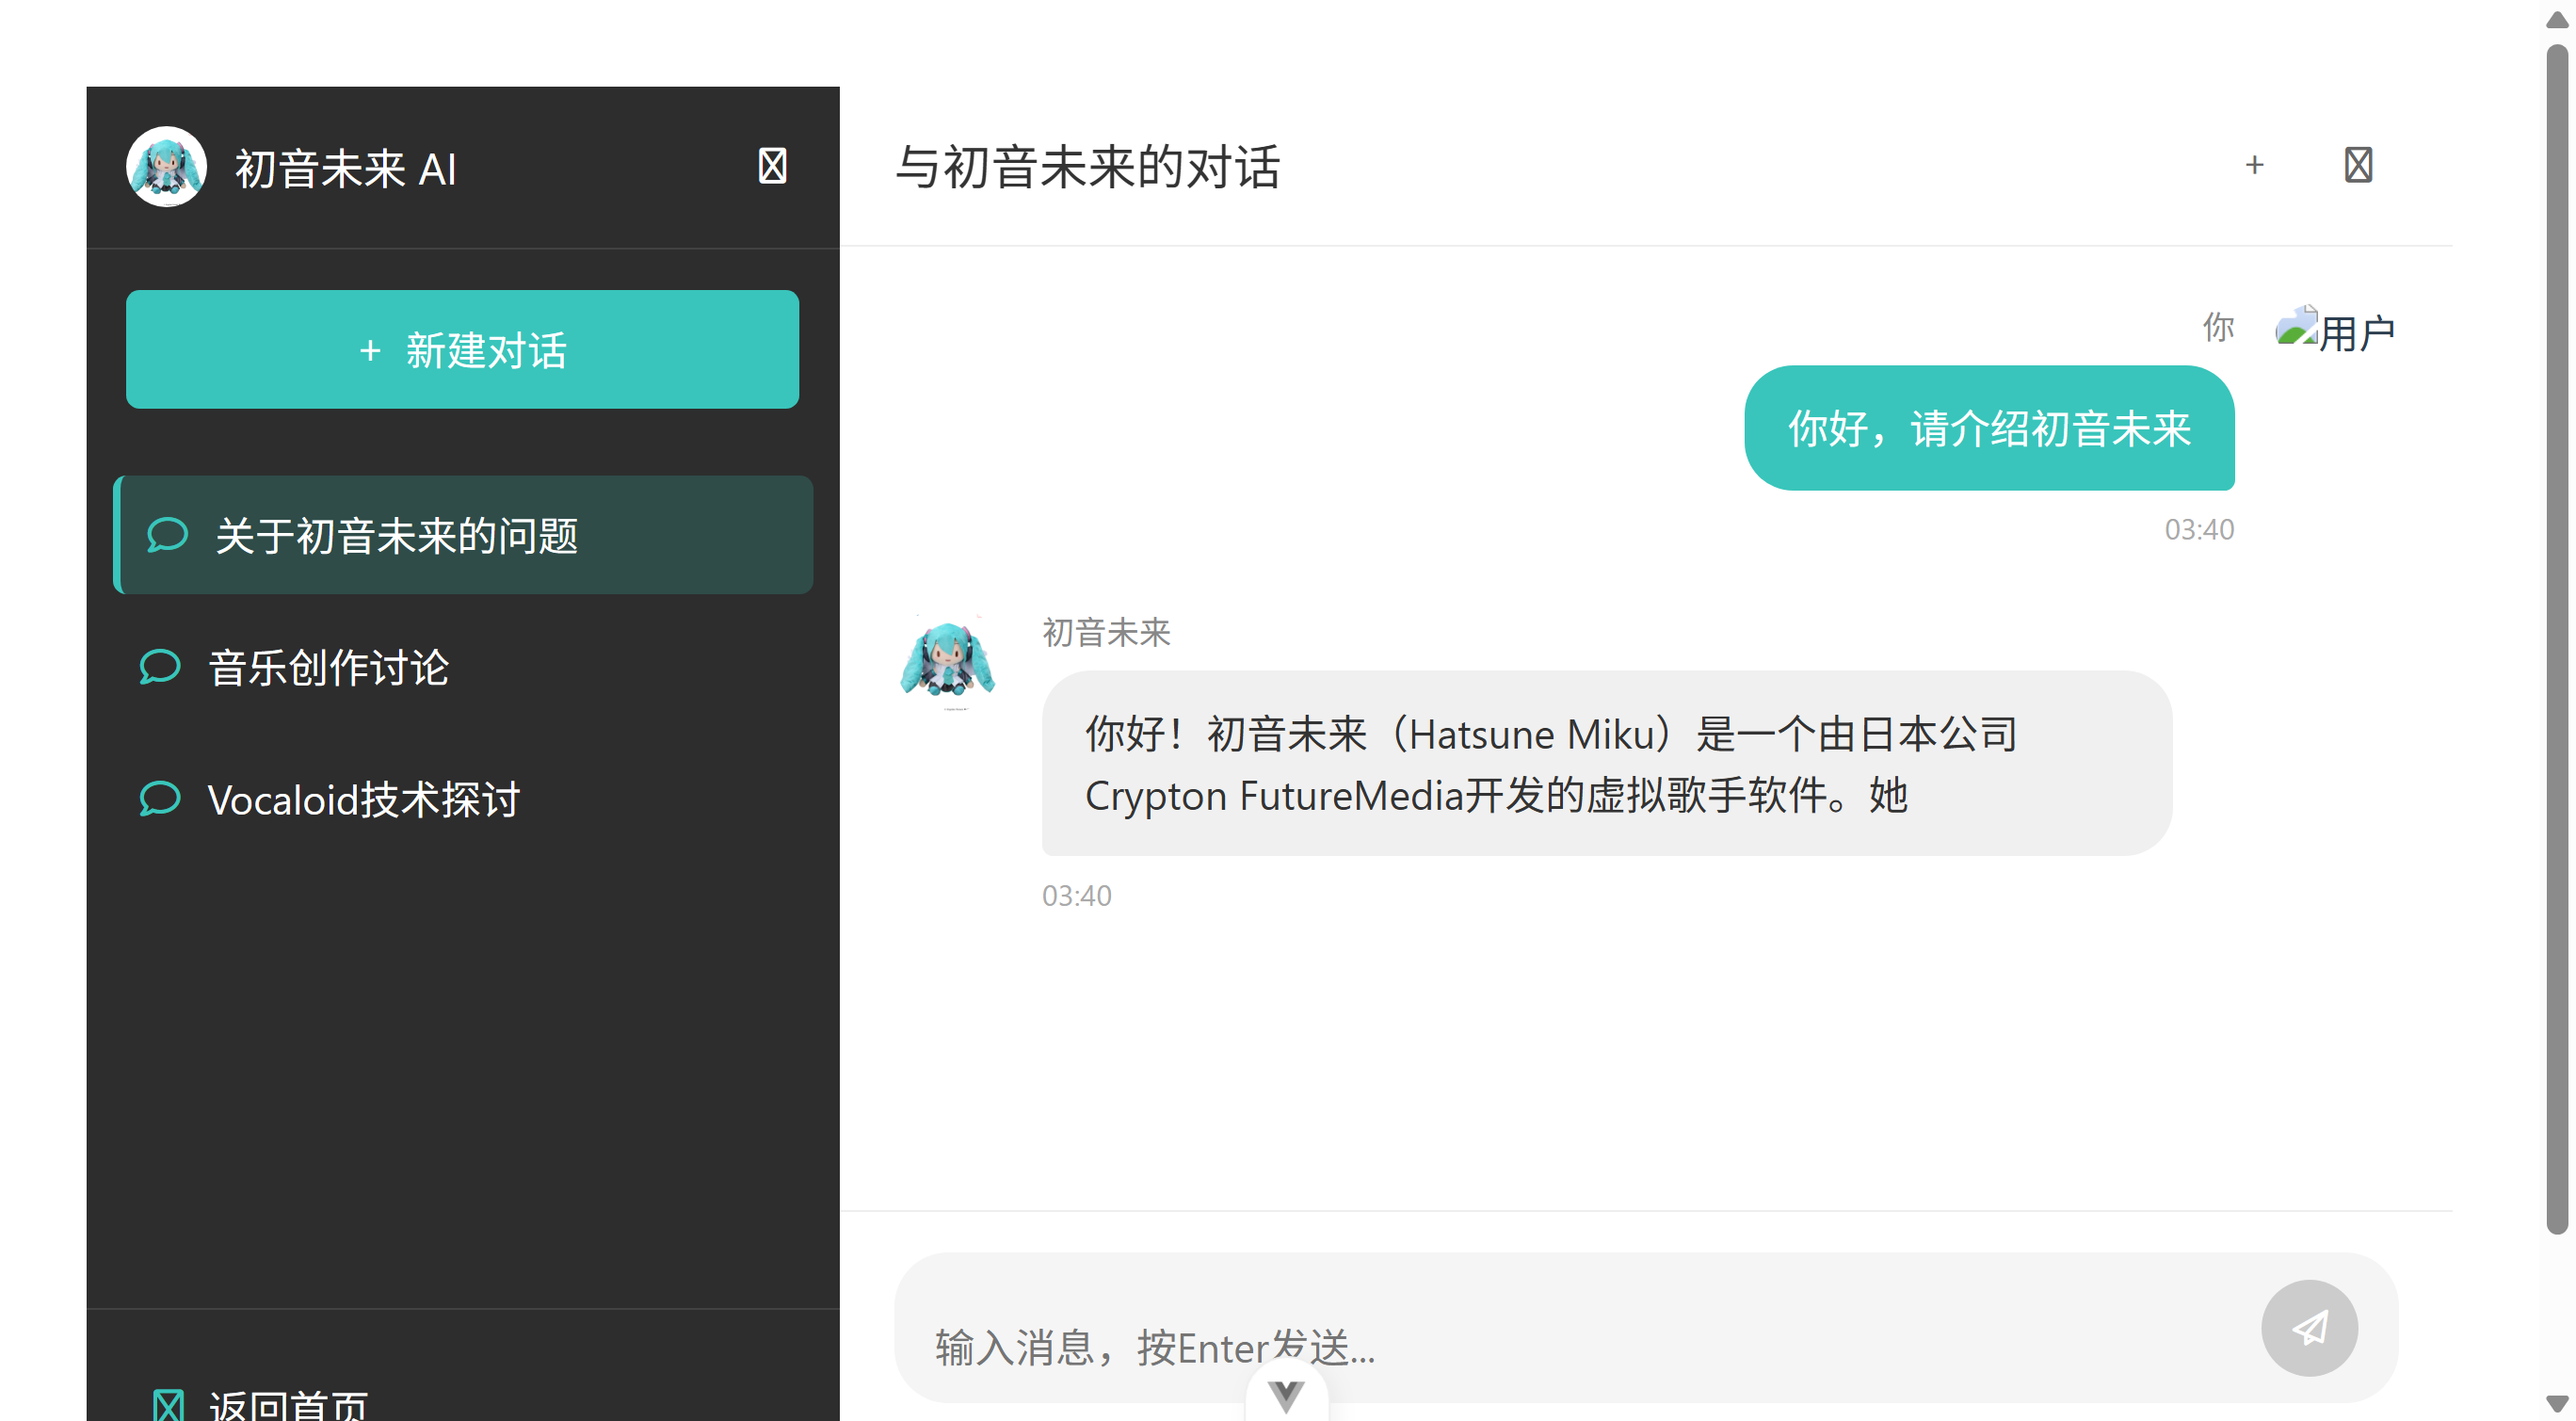The height and width of the screenshot is (1421, 2576).
Task: Click the collapse sidebar icon beside 初音未来 AI
Action: pyautogui.click(x=772, y=165)
